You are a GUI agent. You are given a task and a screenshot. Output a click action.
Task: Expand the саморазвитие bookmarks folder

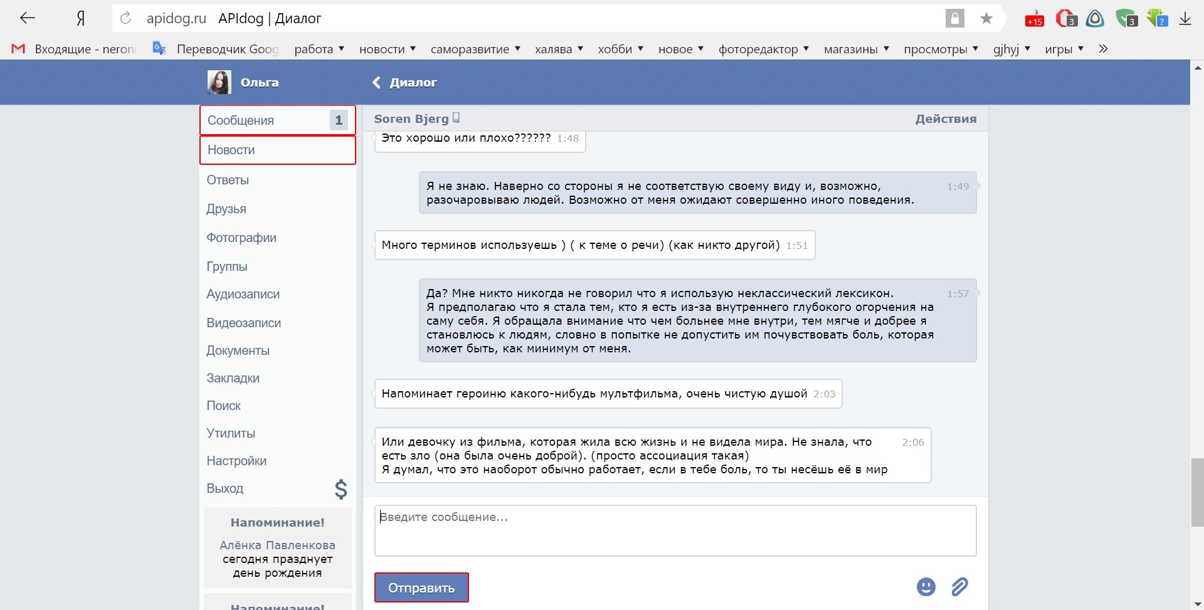pos(475,49)
